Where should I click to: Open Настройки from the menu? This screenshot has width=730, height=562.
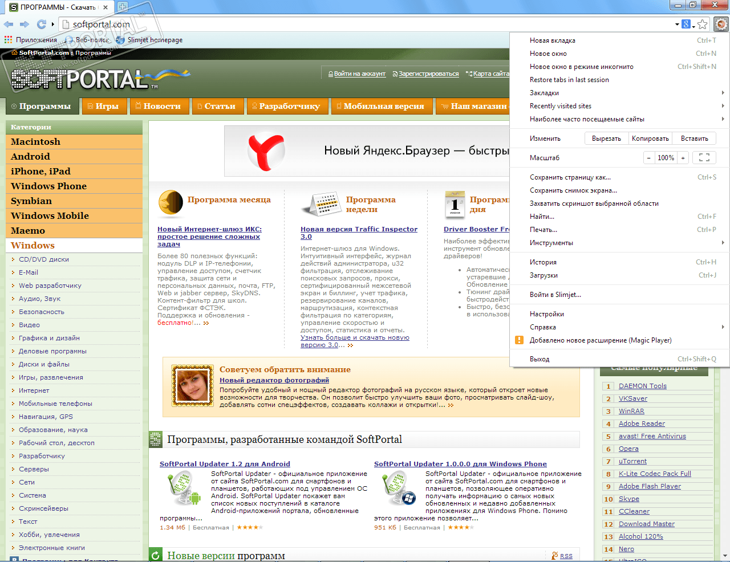point(619,314)
